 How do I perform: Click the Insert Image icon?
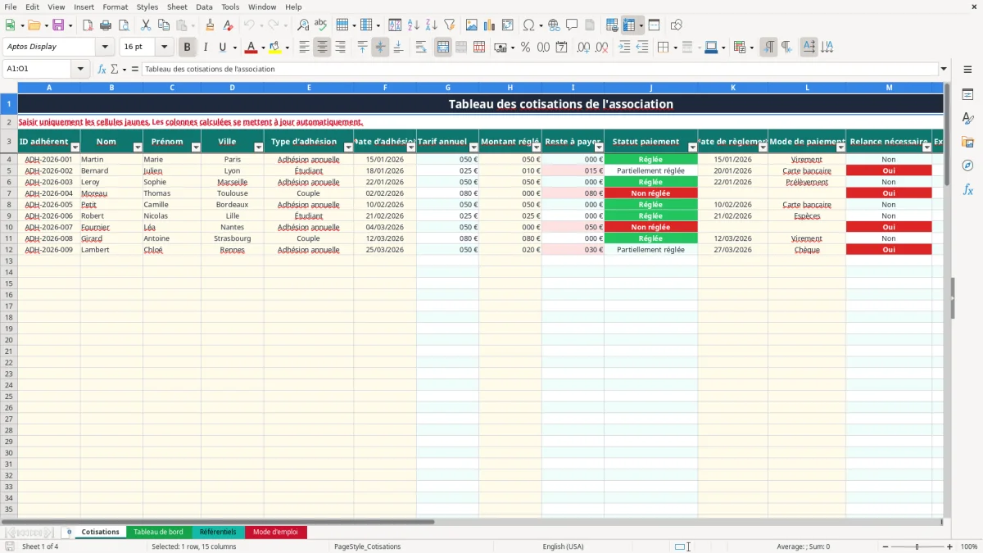pyautogui.click(x=471, y=25)
